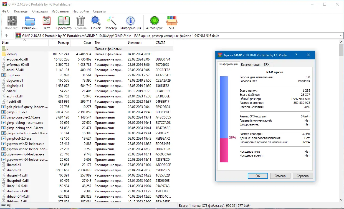Screen dimensions: 344x209
Task: Click the Поиск (Find) magnifier icon
Action: [96, 21]
